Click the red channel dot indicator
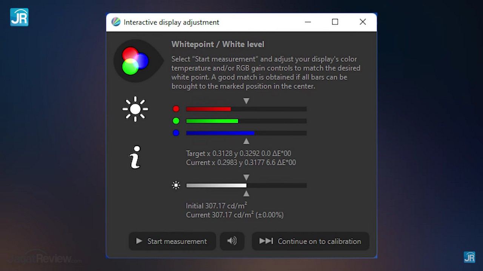This screenshot has height=271, width=483. 176,109
